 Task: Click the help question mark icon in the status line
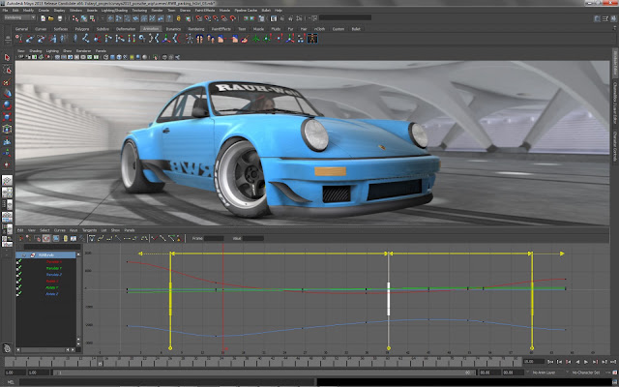coord(169,18)
